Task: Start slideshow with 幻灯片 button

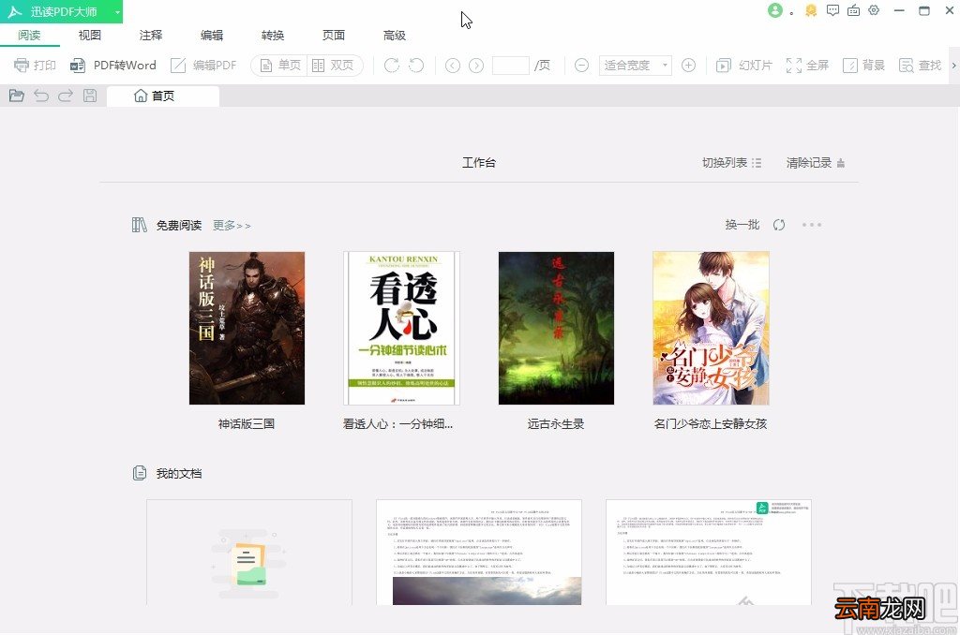Action: (x=743, y=65)
